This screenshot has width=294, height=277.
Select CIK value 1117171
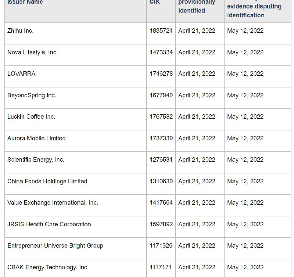(x=161, y=267)
